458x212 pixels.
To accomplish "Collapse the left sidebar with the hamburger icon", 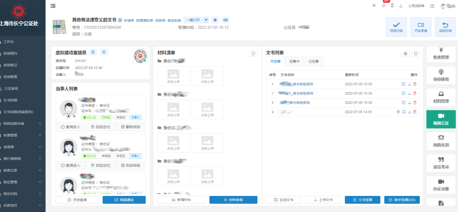I will click(x=53, y=6).
